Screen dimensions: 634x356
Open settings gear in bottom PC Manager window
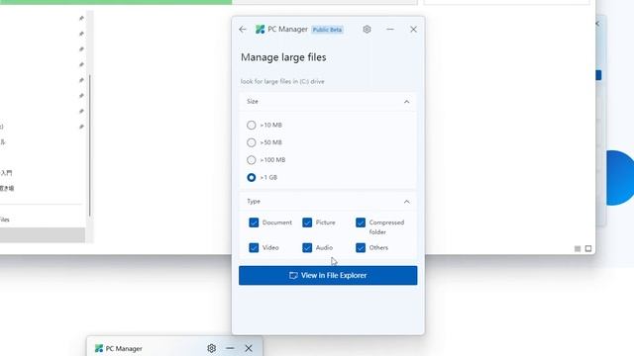point(211,348)
